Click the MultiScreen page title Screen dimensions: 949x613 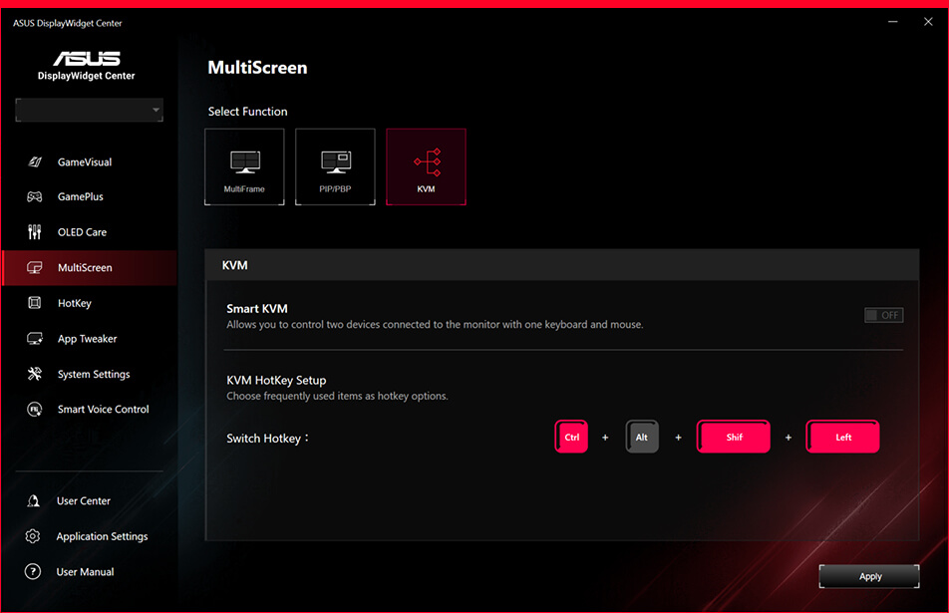[x=257, y=67]
